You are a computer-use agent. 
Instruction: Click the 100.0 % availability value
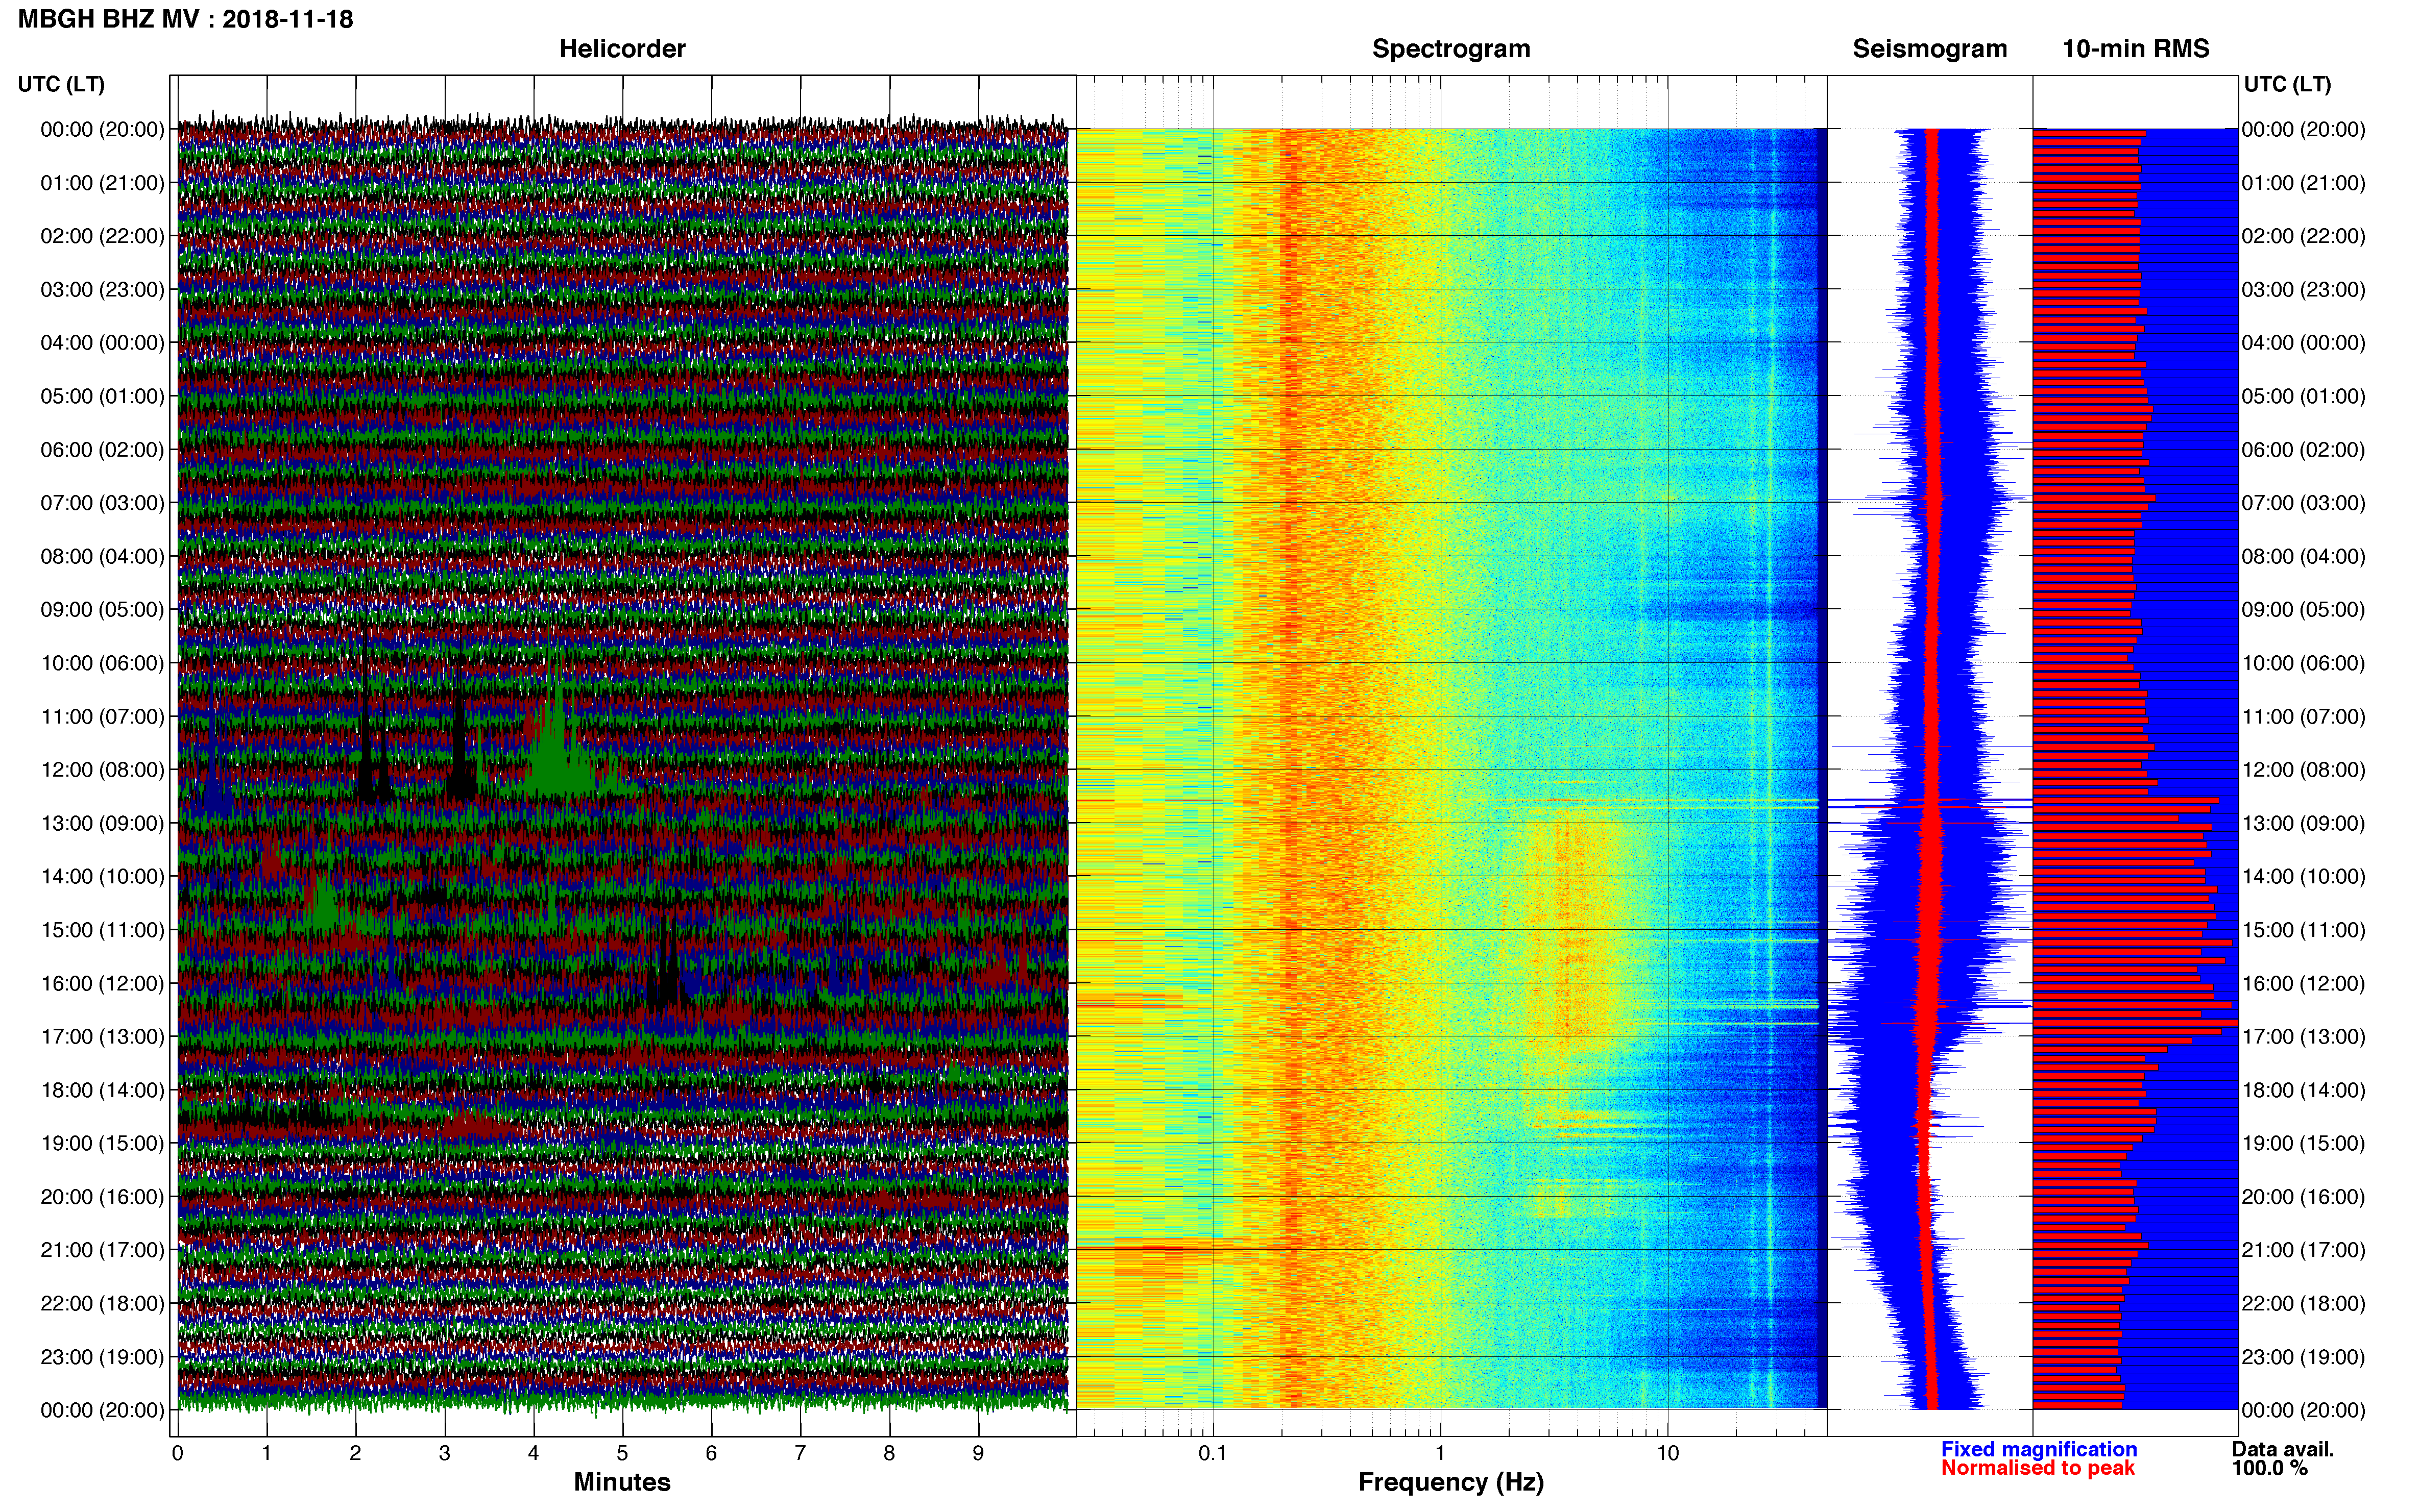tap(2269, 1468)
